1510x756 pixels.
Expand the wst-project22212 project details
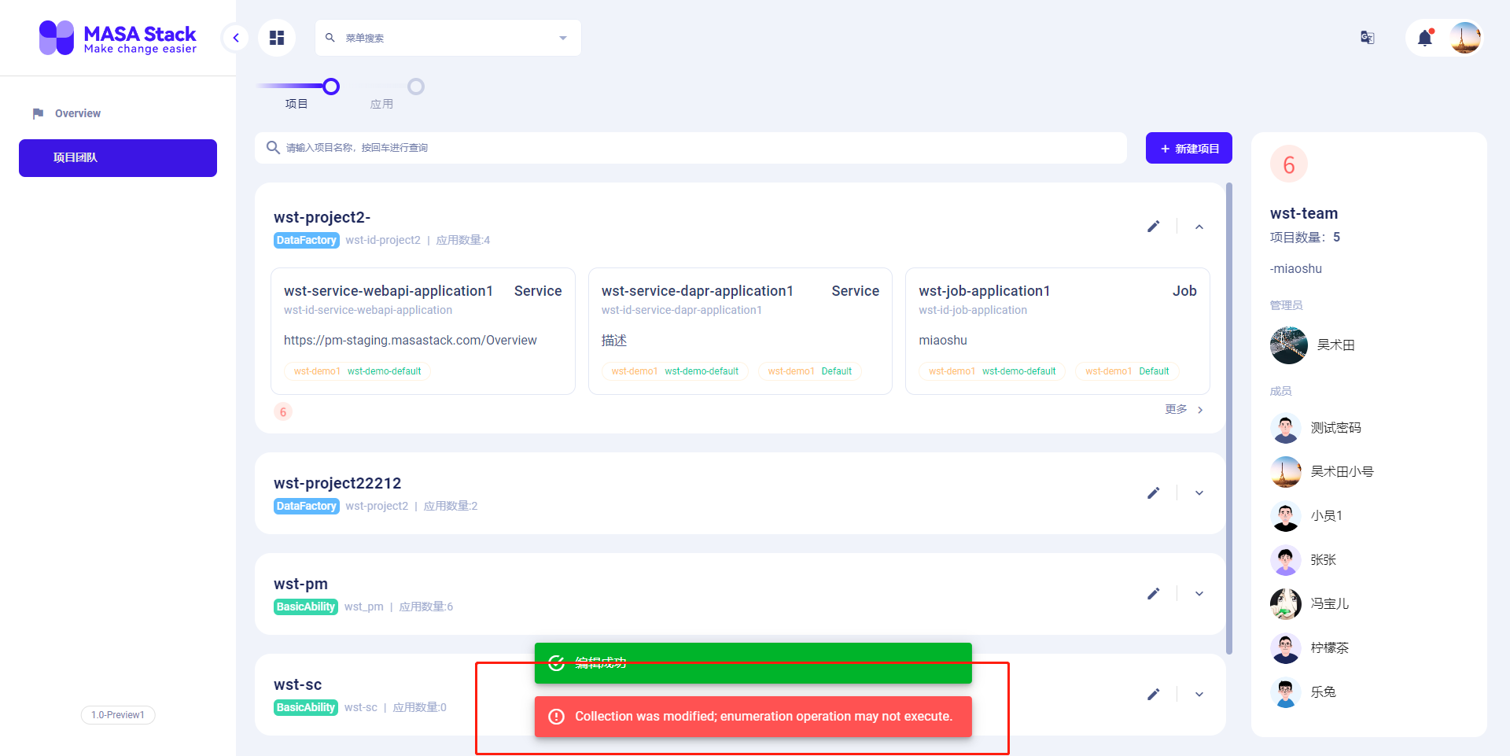1199,492
